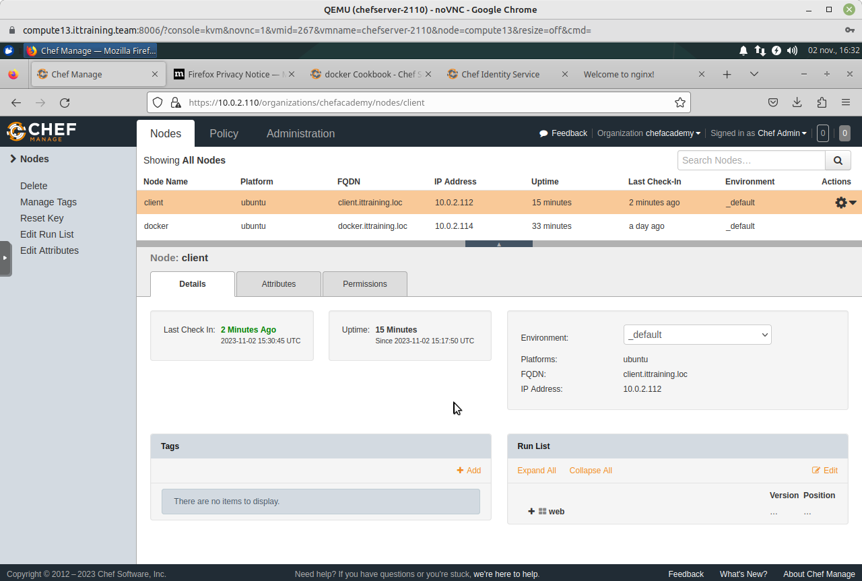862x581 pixels.
Task: Open the gear actions menu for client node
Action: 844,203
